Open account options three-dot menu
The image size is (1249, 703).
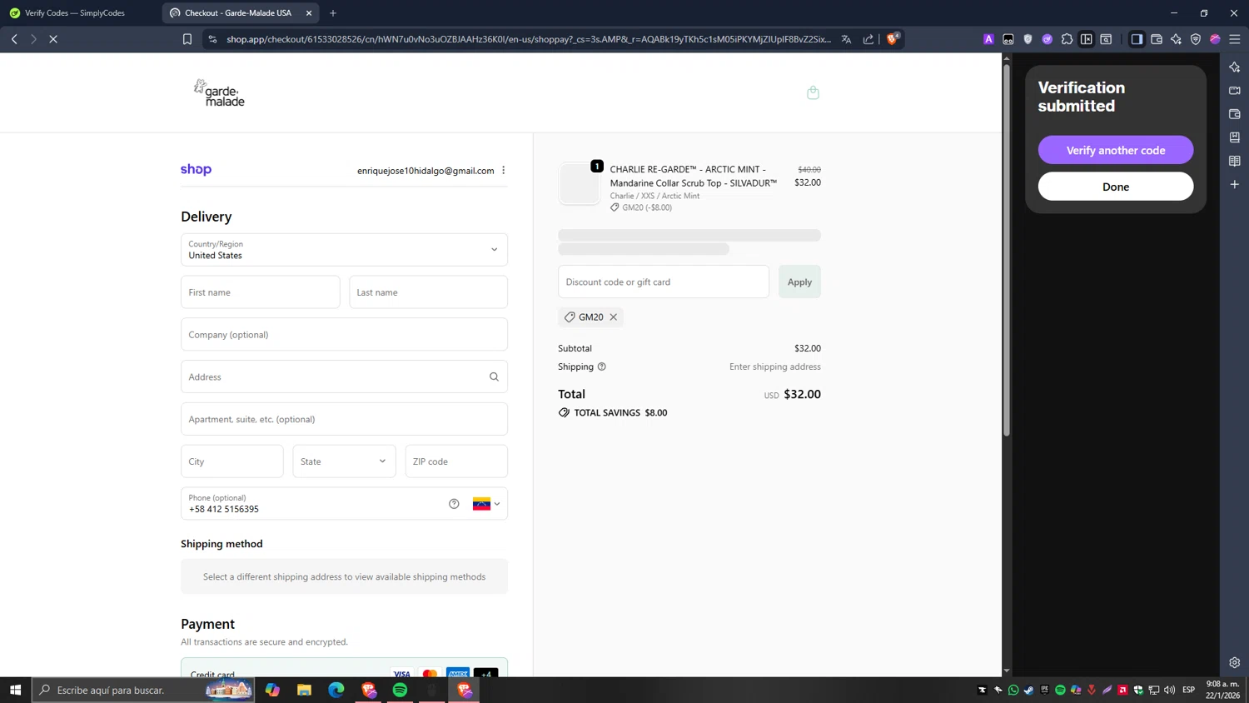tap(504, 170)
